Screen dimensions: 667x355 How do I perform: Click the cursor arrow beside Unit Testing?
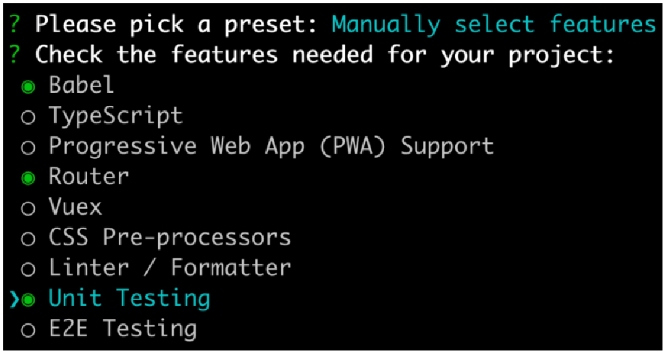pos(14,300)
